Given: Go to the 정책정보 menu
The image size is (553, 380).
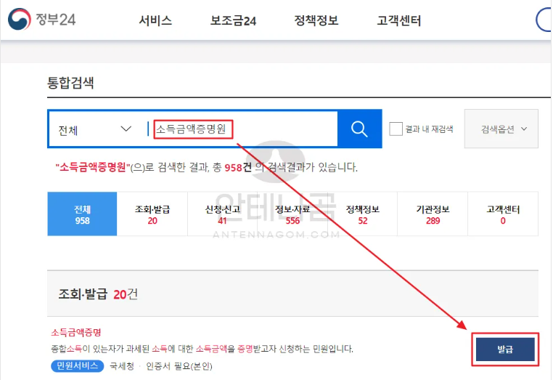Looking at the screenshot, I should pyautogui.click(x=316, y=20).
